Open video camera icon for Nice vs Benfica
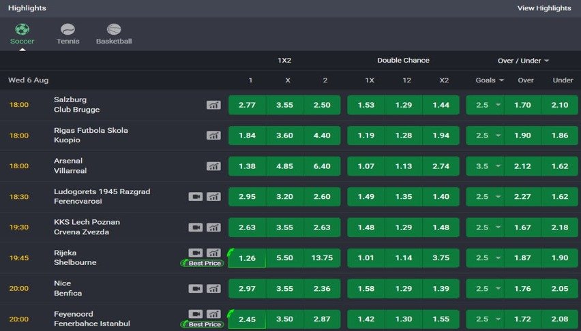The image size is (581, 331). point(196,288)
